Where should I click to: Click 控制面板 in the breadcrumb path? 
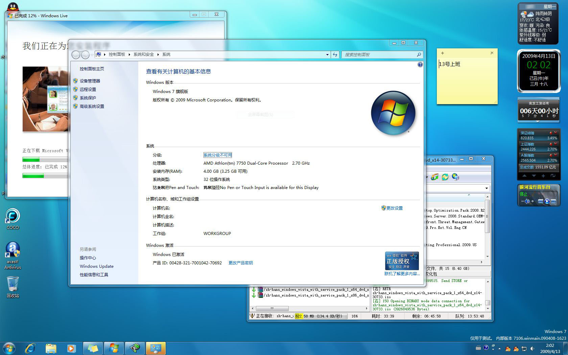point(117,54)
